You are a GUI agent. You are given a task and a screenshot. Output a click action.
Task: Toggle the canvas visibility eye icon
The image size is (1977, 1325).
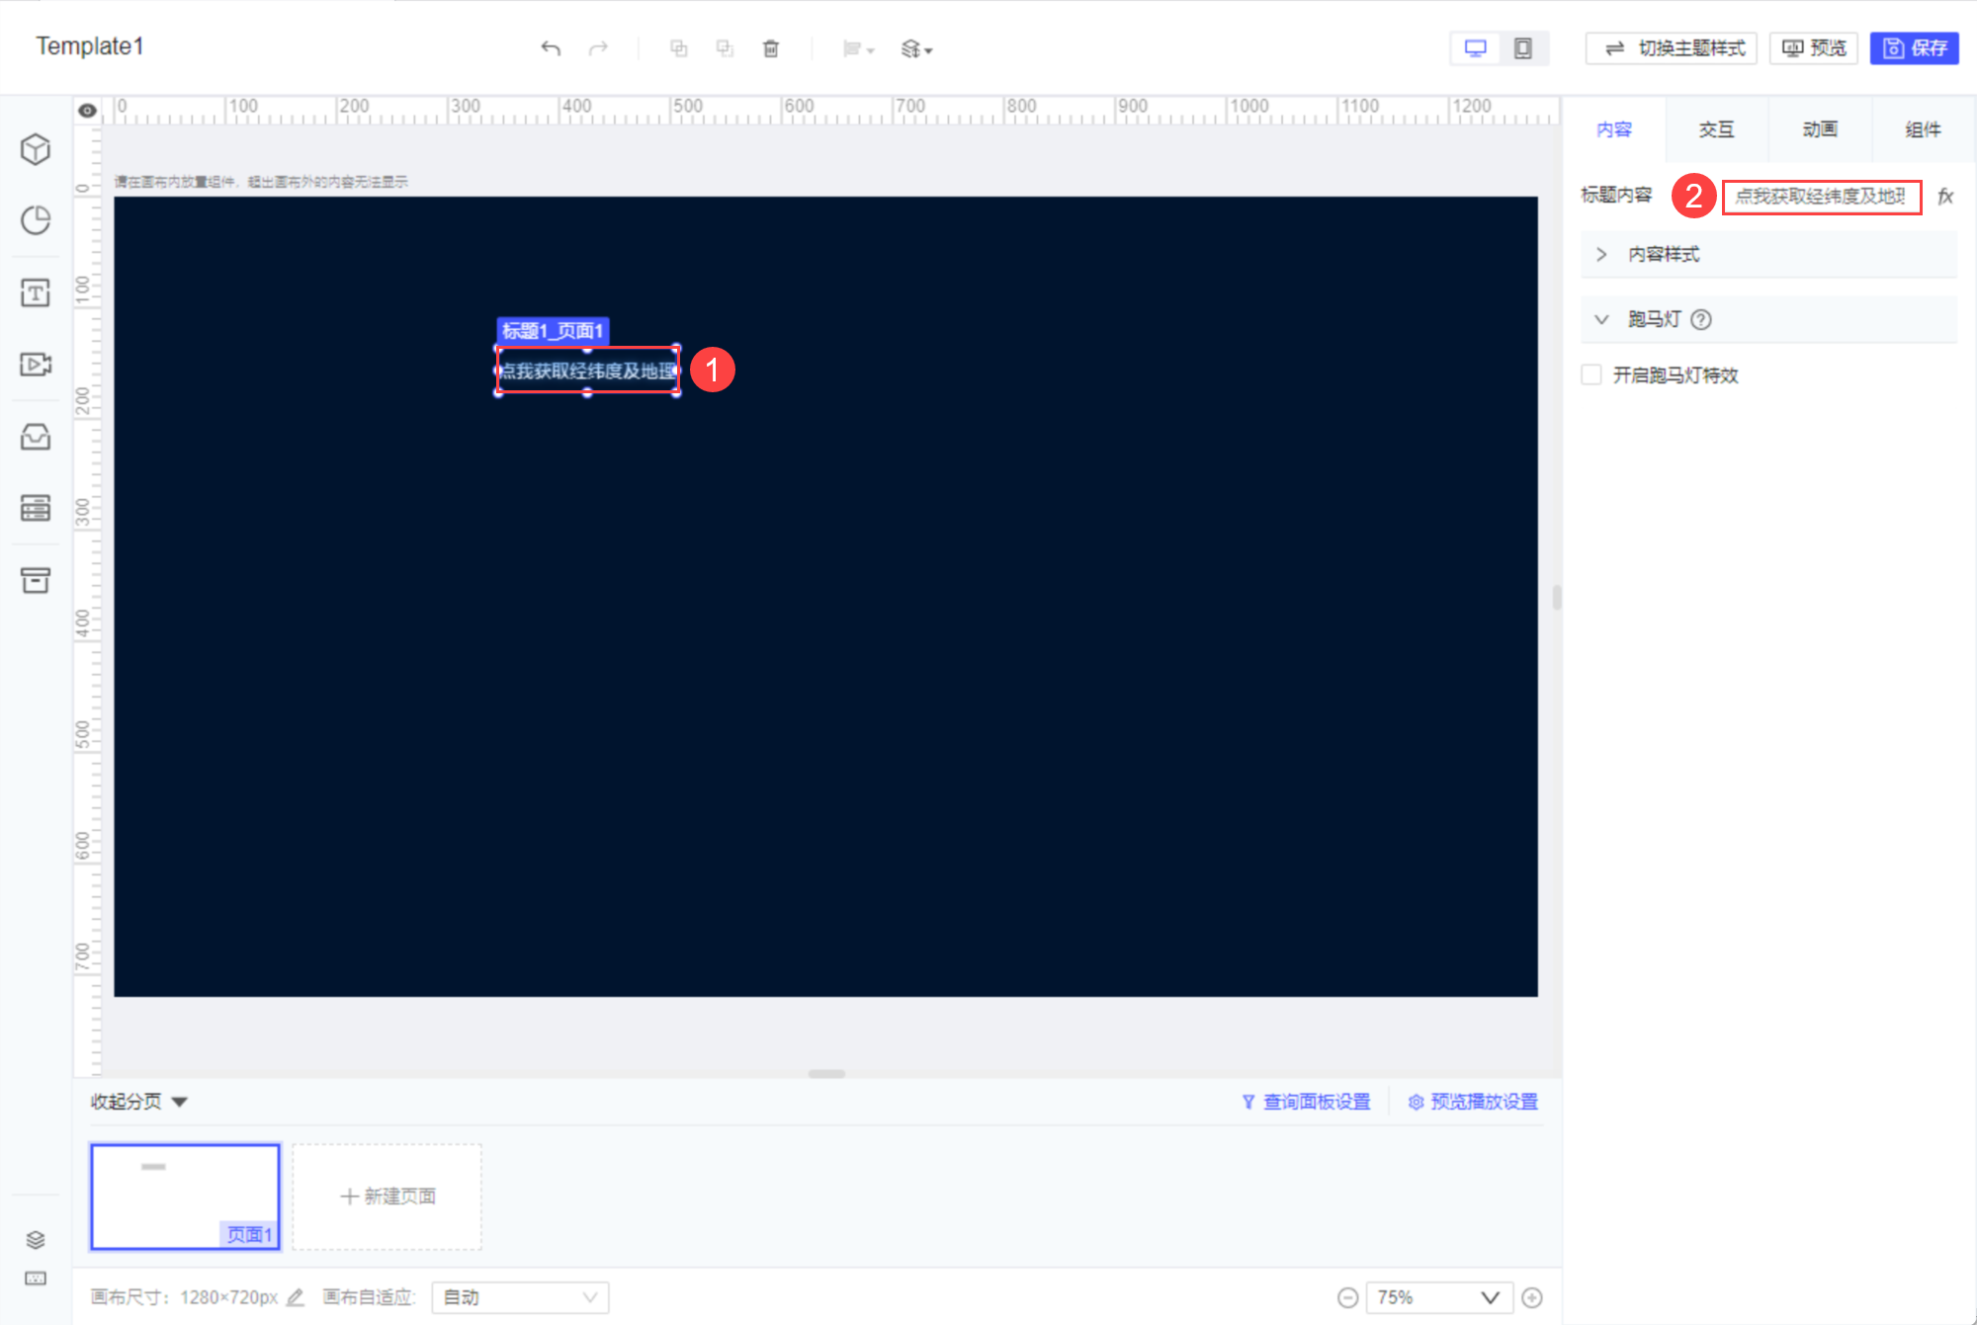[x=87, y=111]
